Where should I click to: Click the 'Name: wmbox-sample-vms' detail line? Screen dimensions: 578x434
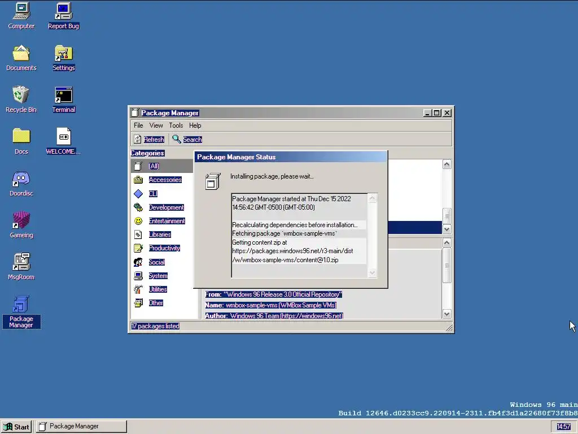[271, 305]
